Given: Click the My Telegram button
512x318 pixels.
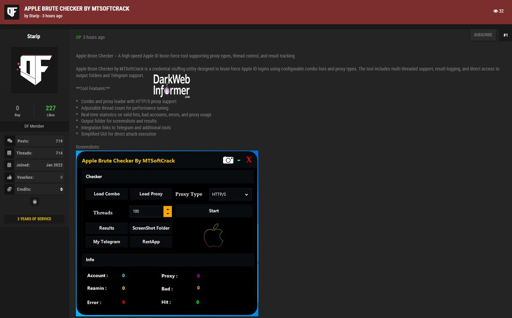Looking at the screenshot, I should click(x=107, y=242).
